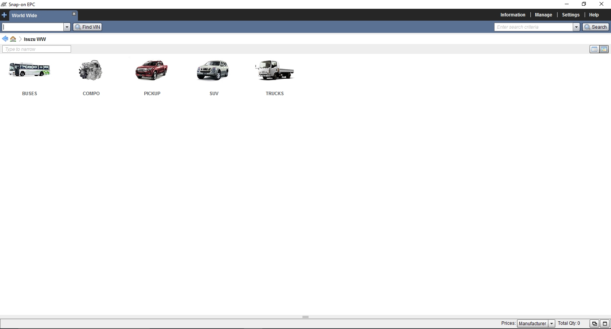Switch to list view
The image size is (611, 329).
pos(594,49)
